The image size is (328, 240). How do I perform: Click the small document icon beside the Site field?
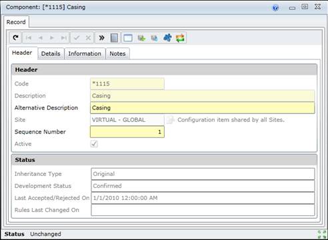pos(170,120)
